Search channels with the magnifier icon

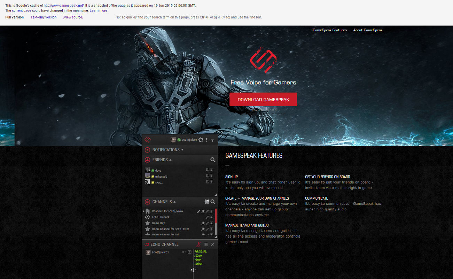tap(213, 202)
